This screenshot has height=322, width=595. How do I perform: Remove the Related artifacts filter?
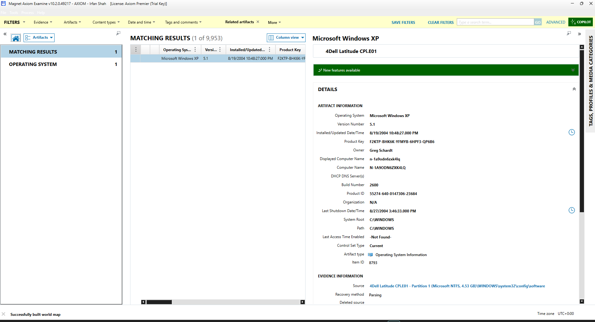(x=258, y=22)
